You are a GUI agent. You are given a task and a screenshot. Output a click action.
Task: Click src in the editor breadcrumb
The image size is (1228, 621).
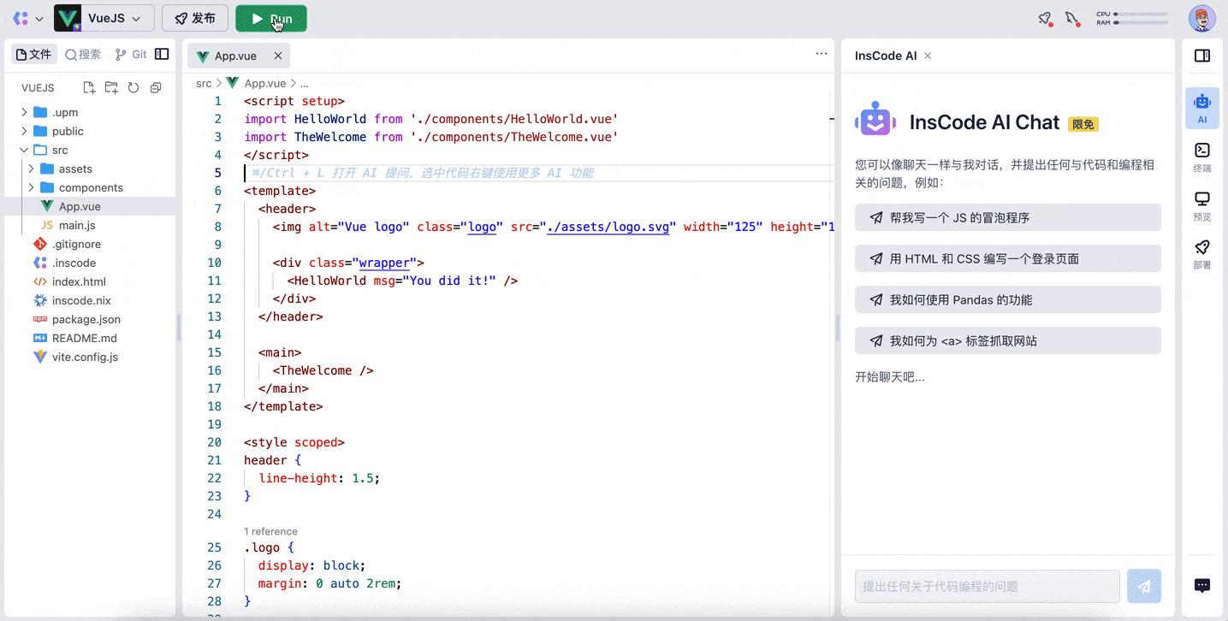(204, 83)
